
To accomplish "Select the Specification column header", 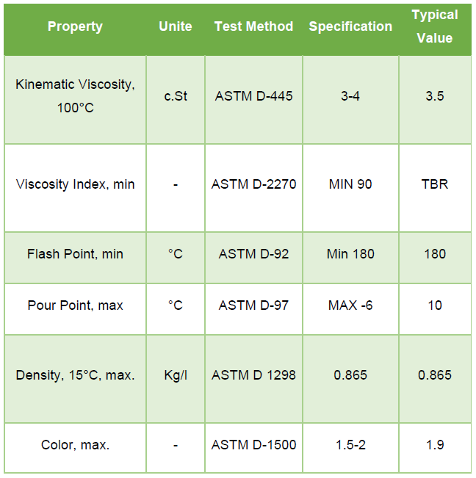I will [x=350, y=29].
